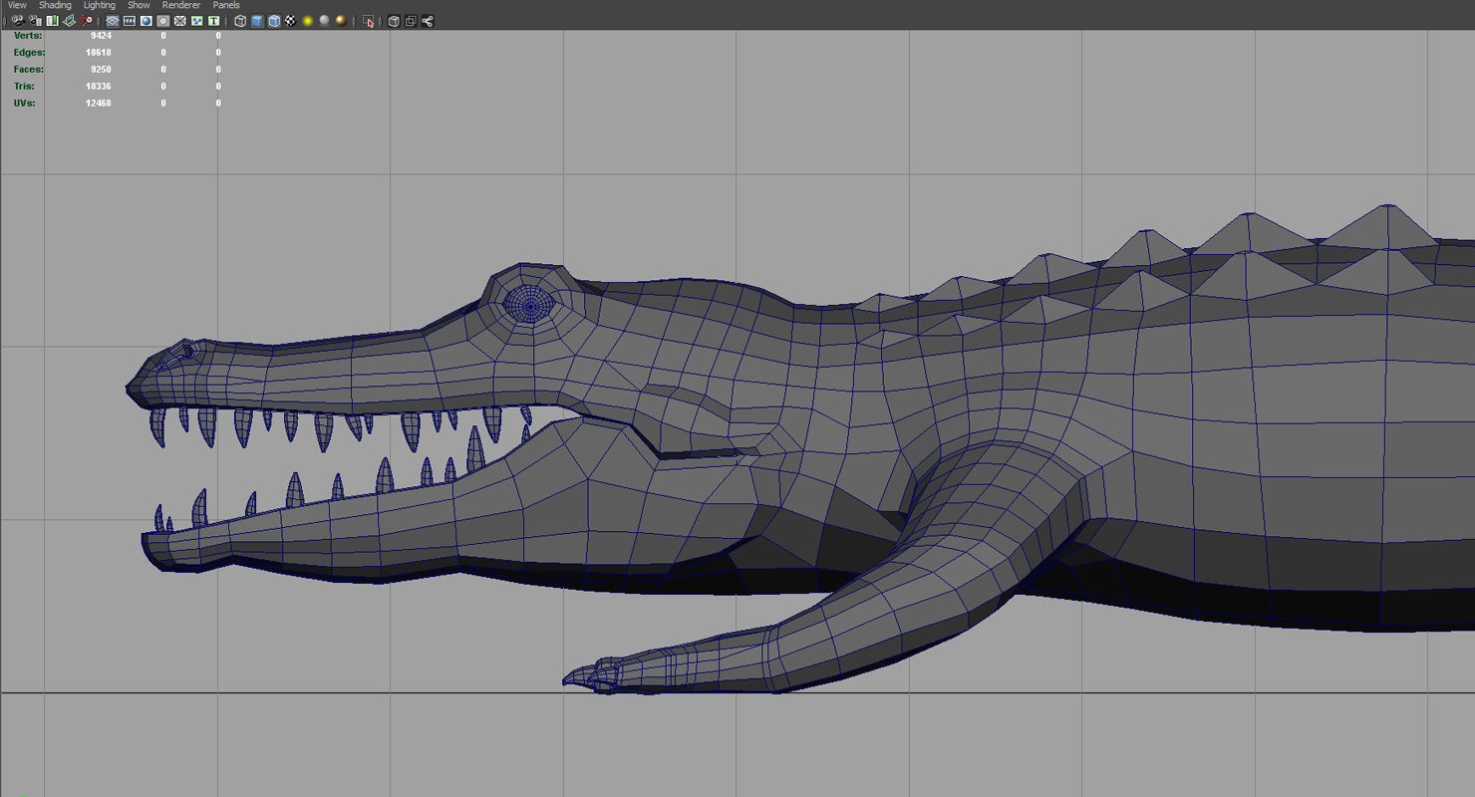
Task: Select the crocodile's eye mesh
Action: click(528, 303)
